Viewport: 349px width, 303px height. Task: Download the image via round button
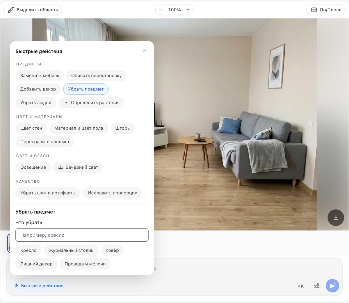(x=336, y=218)
